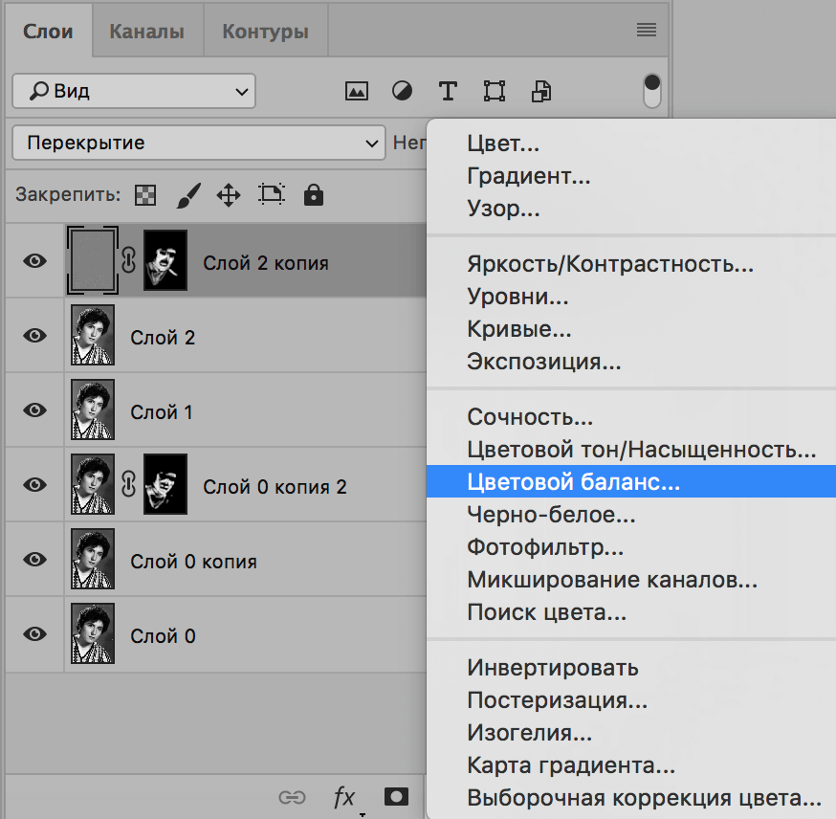Lock transparent pixels checkerboard icon

pos(144,196)
